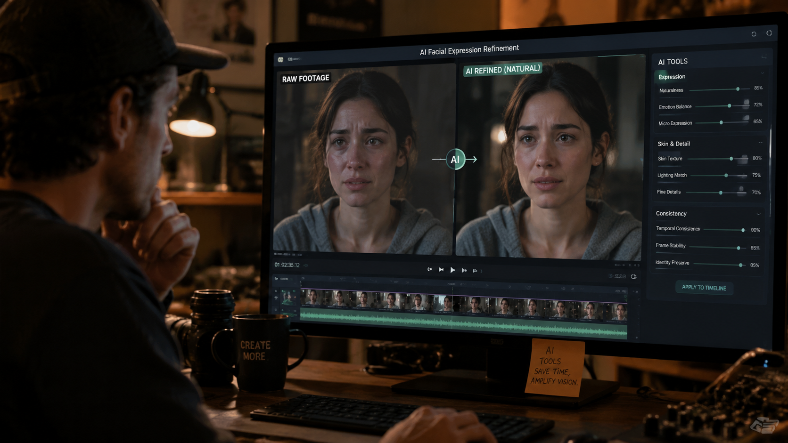Click the Micro Expression slider handle
Image resolution: width=788 pixels, height=443 pixels.
[x=721, y=122]
